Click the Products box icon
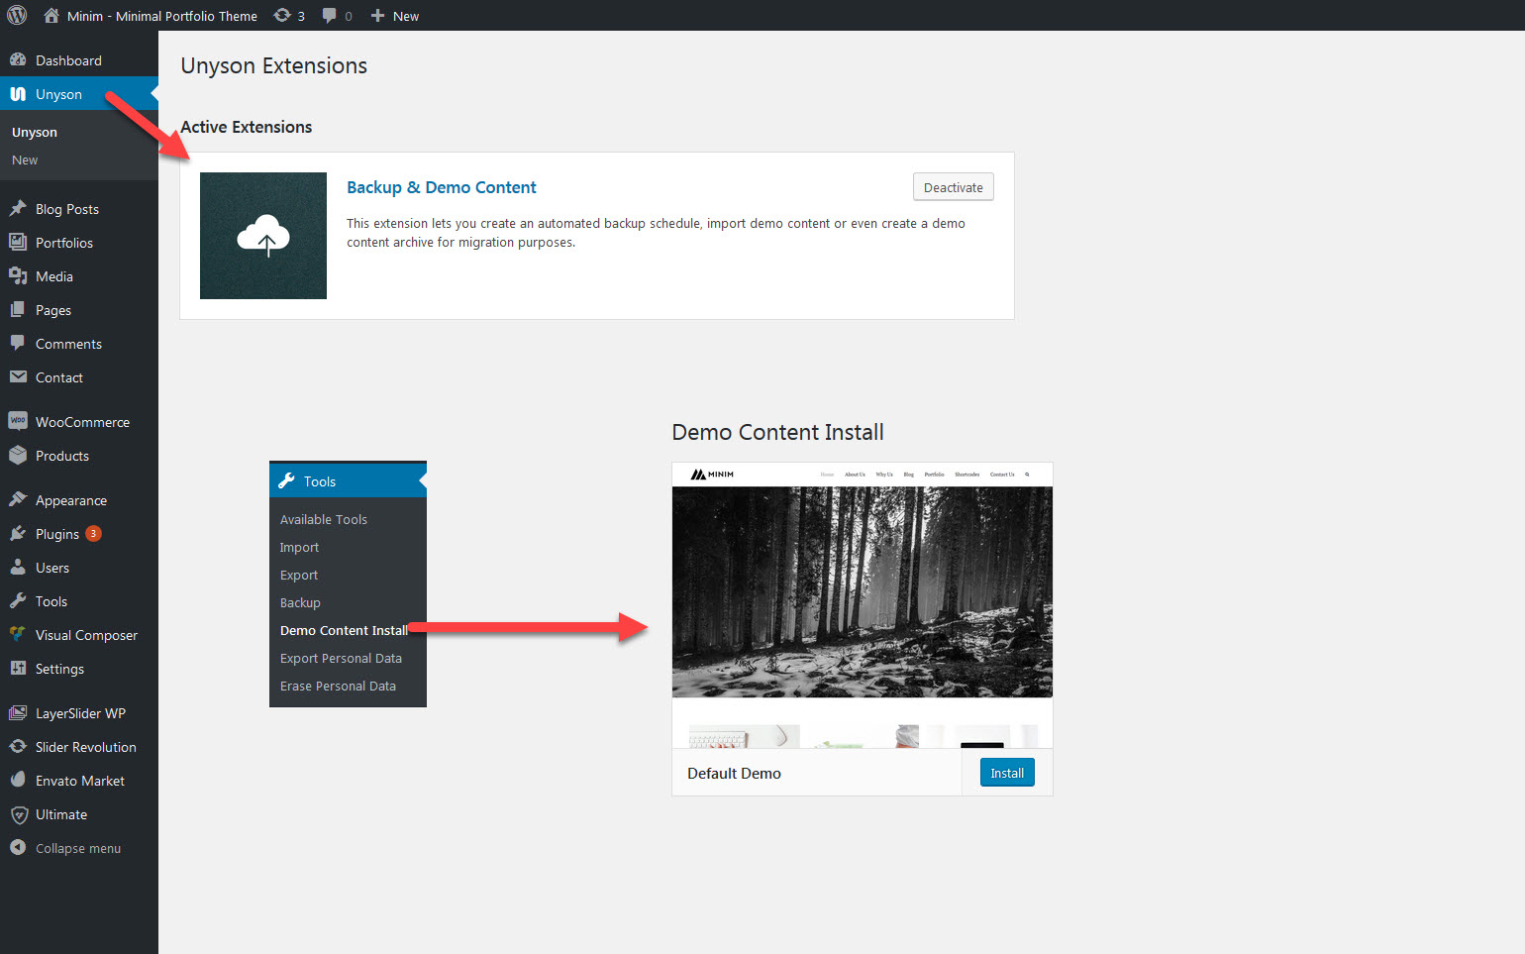1525x954 pixels. tap(18, 456)
